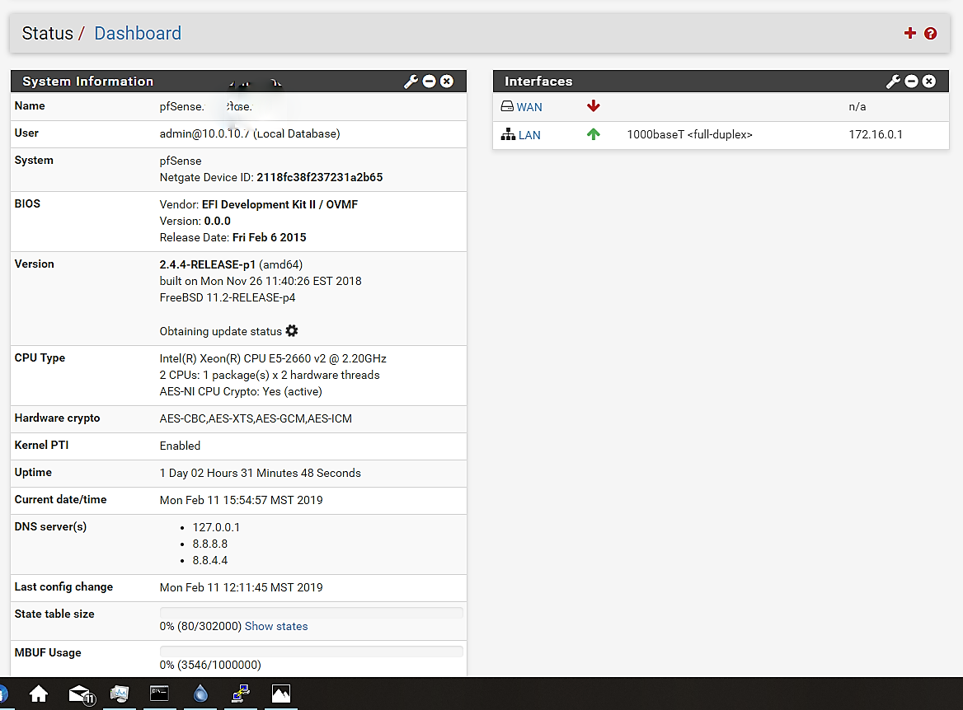The height and width of the screenshot is (710, 963).
Task: Click the red plus add widget icon
Action: [x=909, y=34]
